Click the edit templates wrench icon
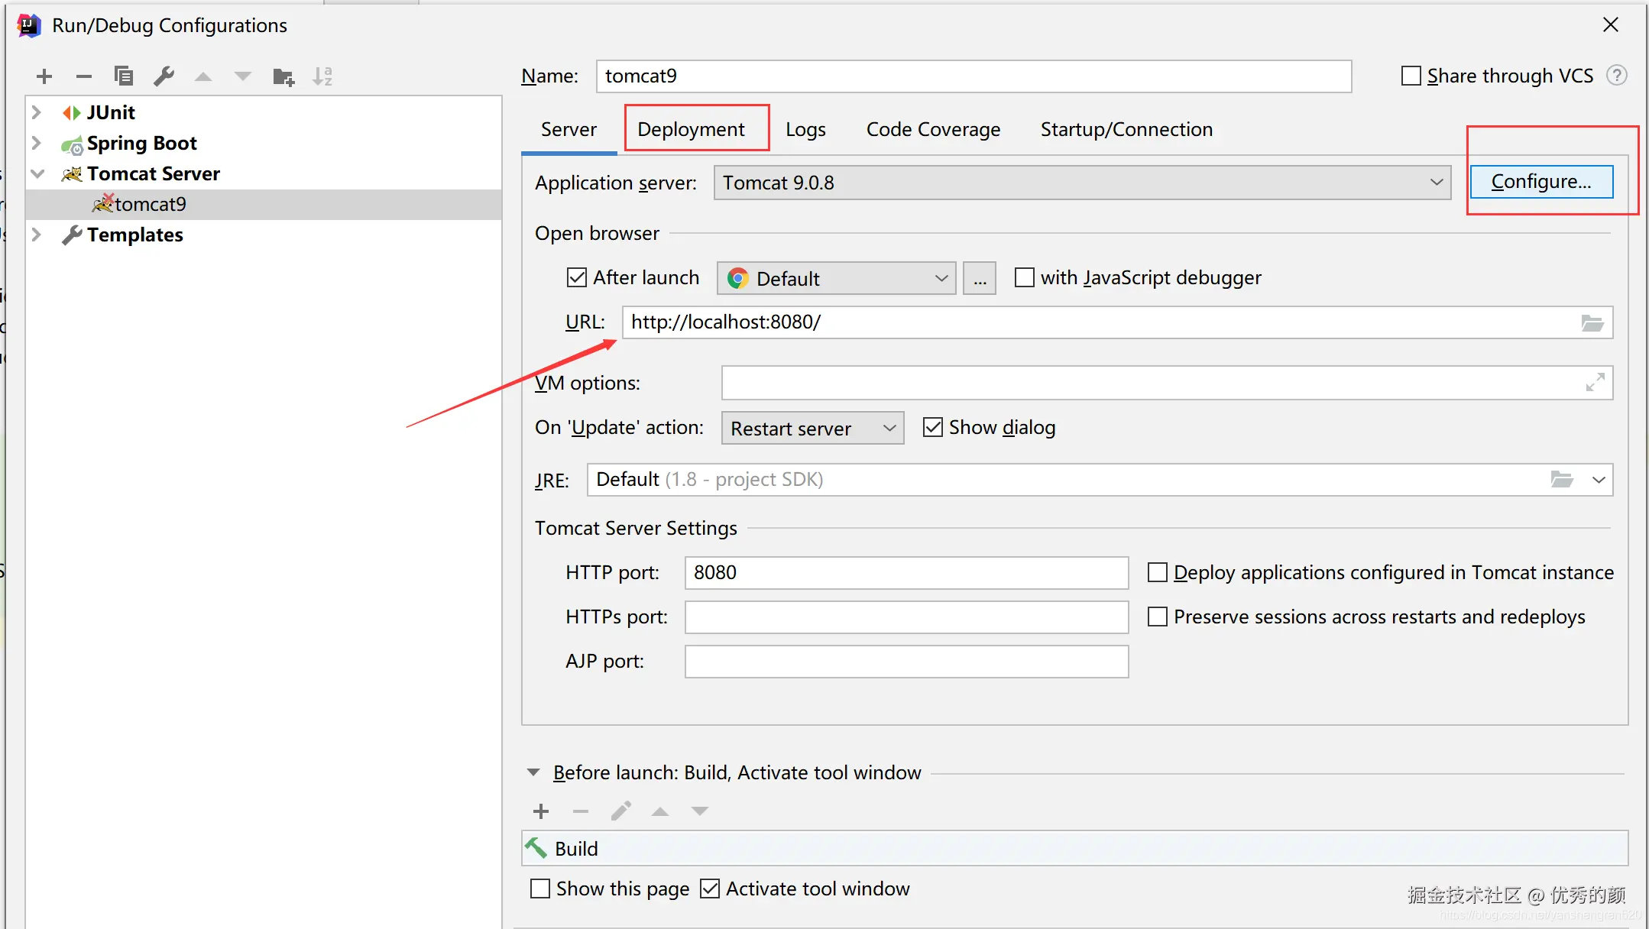Screen dimensions: 1649x929 pos(164,76)
